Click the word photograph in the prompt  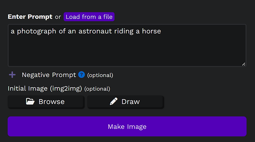(x=37, y=31)
